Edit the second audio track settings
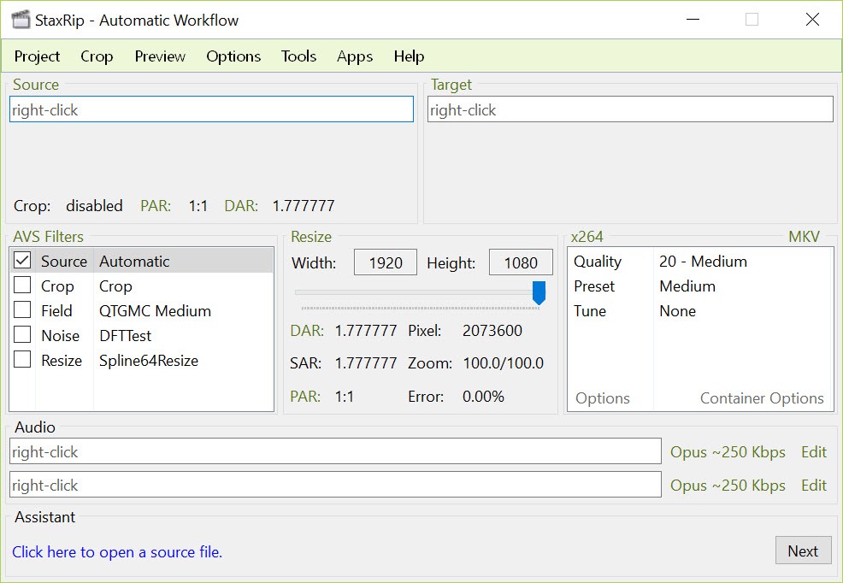 click(x=814, y=486)
